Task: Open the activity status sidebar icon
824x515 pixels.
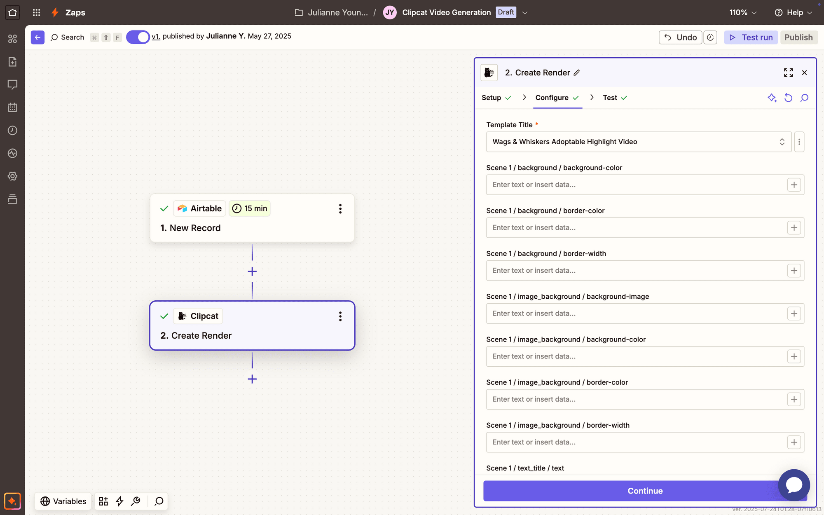Action: click(x=12, y=153)
